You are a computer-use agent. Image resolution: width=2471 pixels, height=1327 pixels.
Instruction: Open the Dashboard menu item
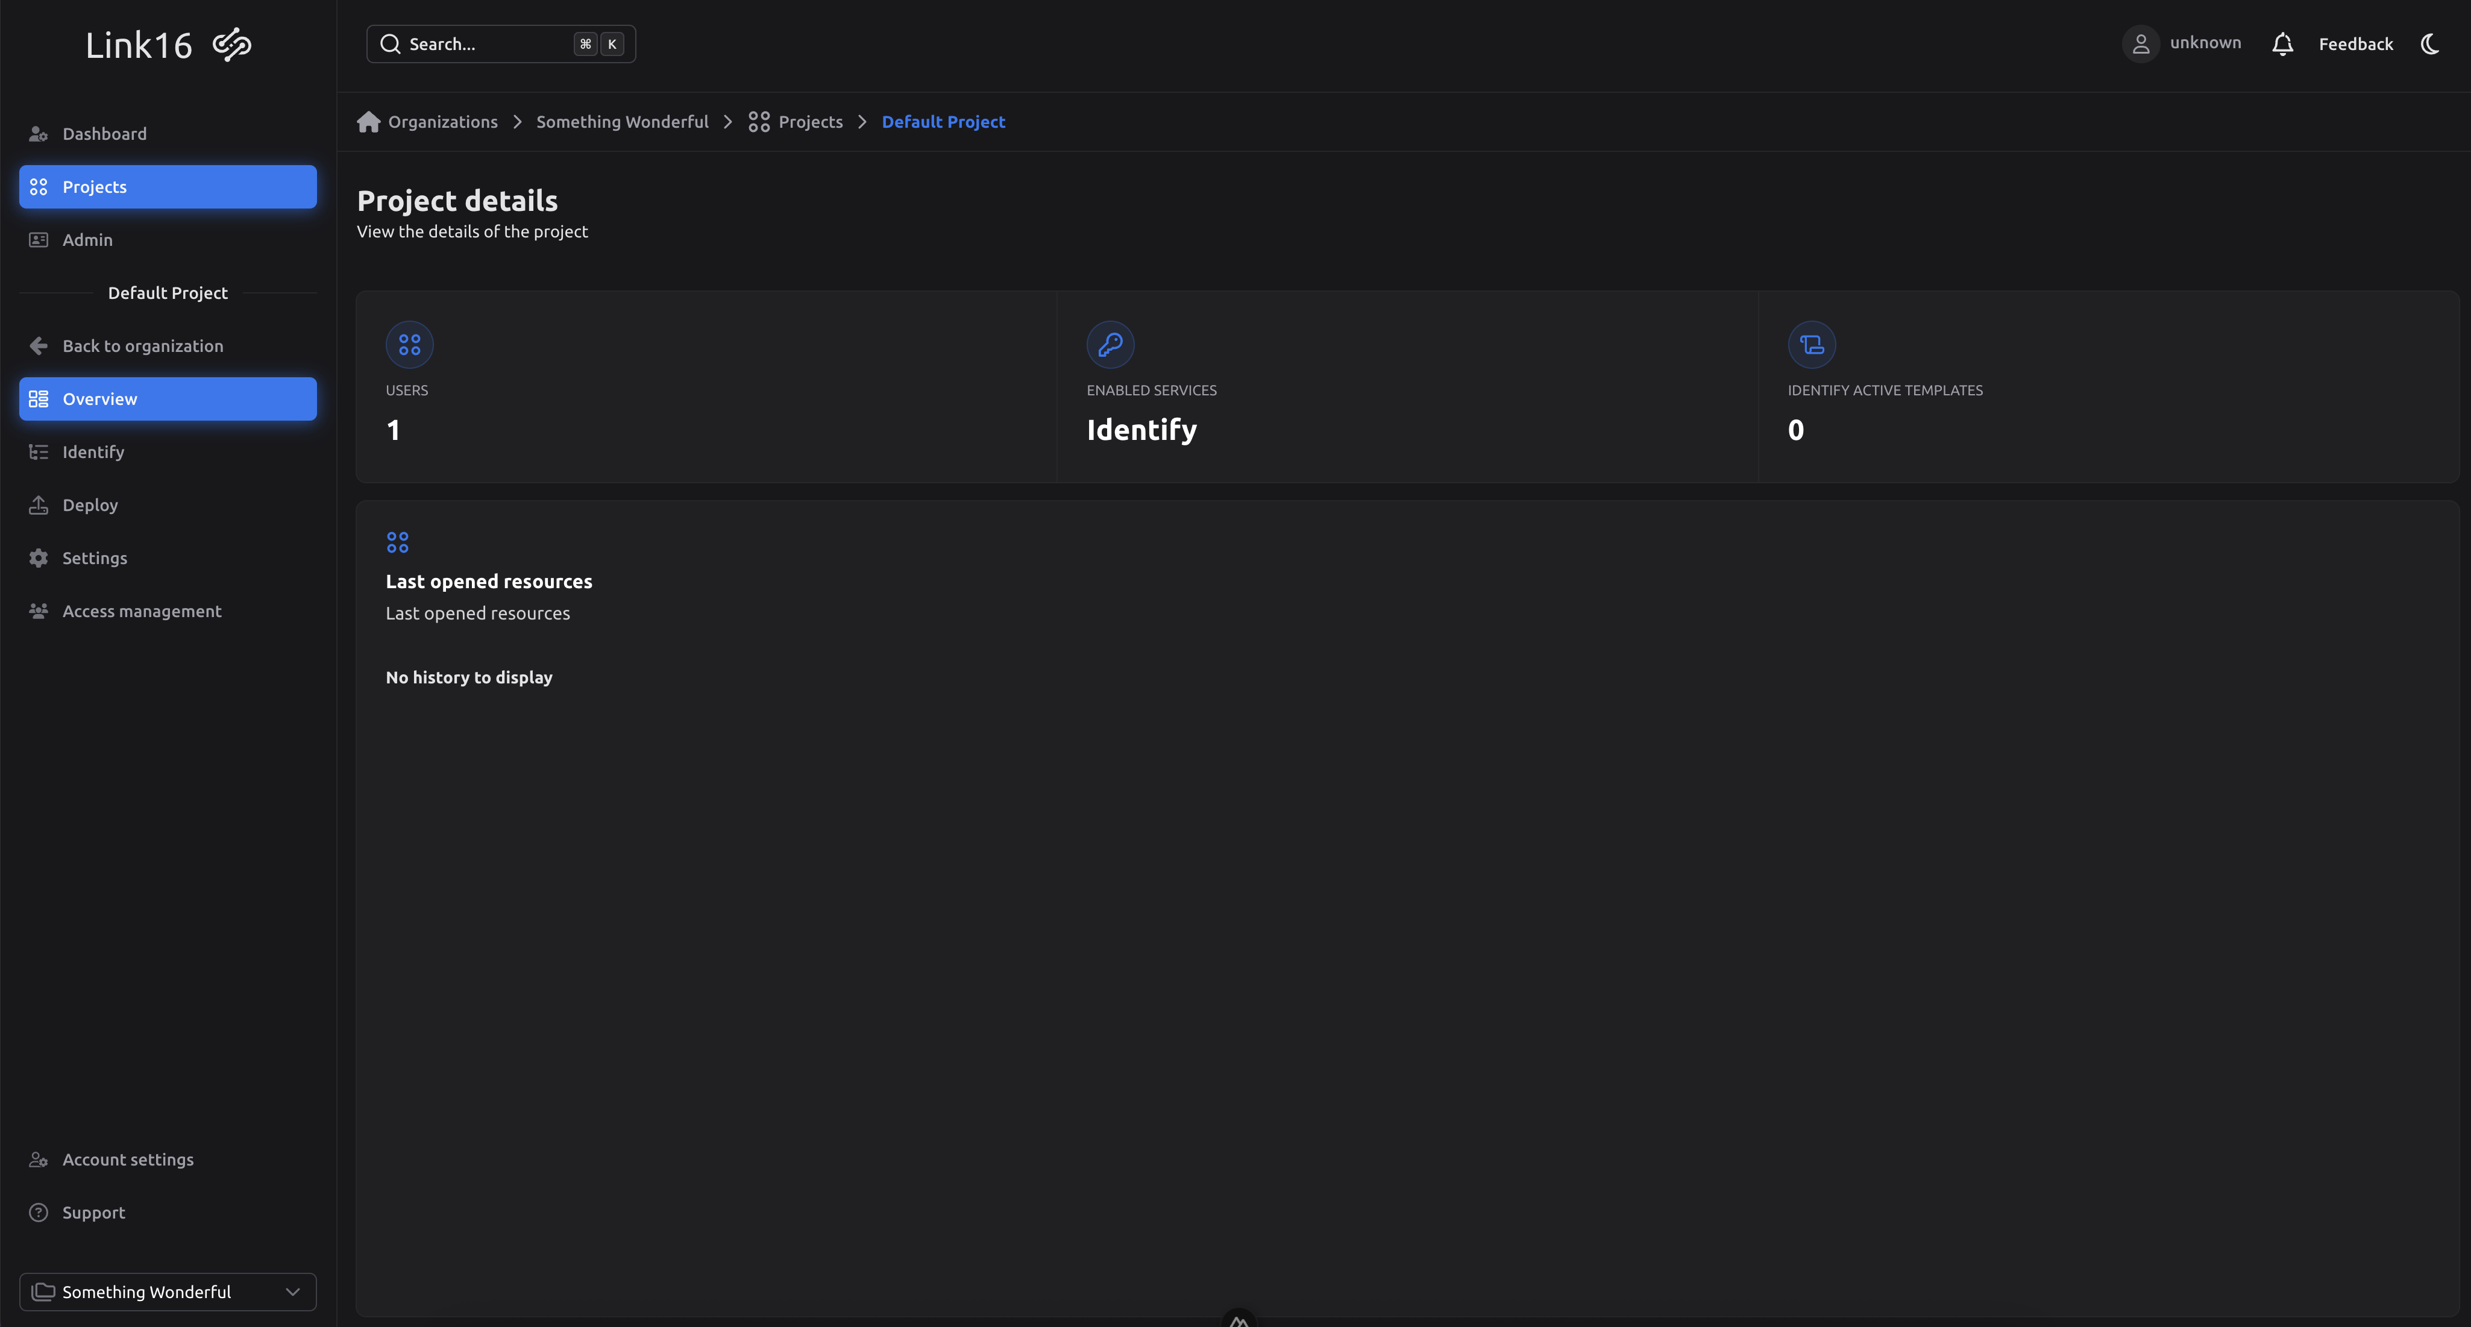point(104,133)
